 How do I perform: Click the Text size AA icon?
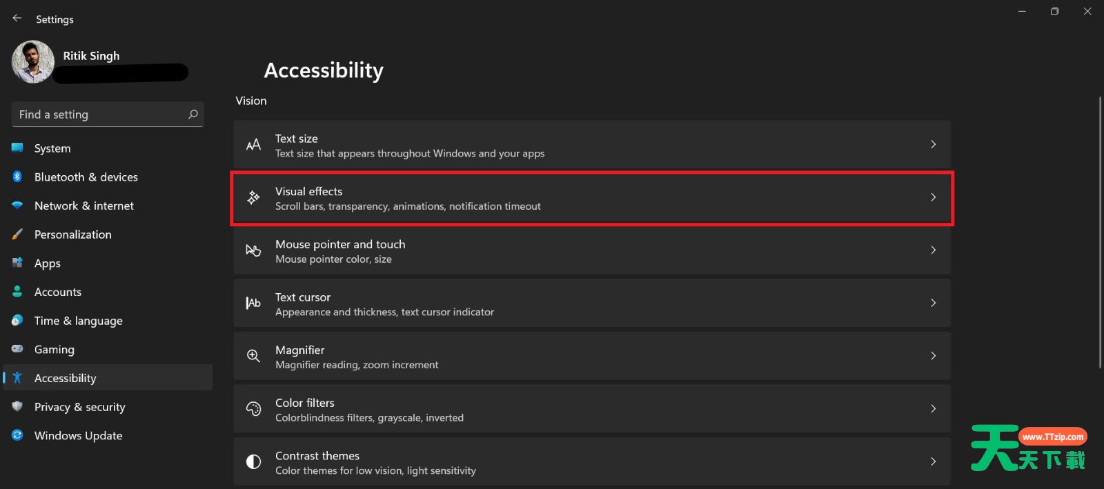[x=254, y=145]
